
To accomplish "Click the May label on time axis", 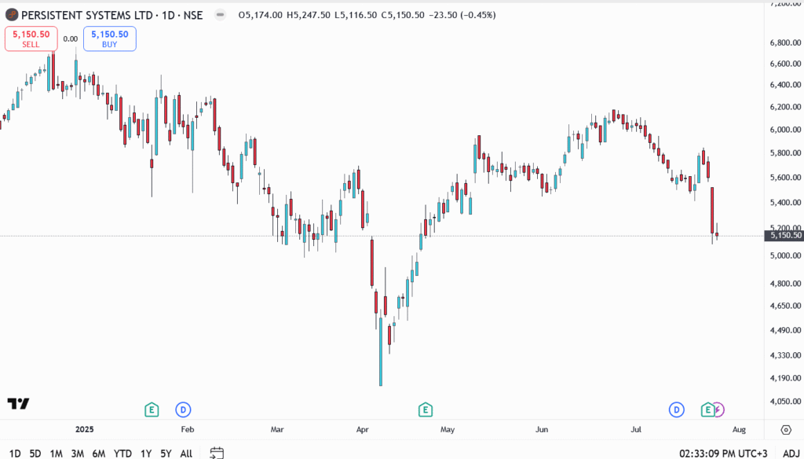I will [448, 429].
